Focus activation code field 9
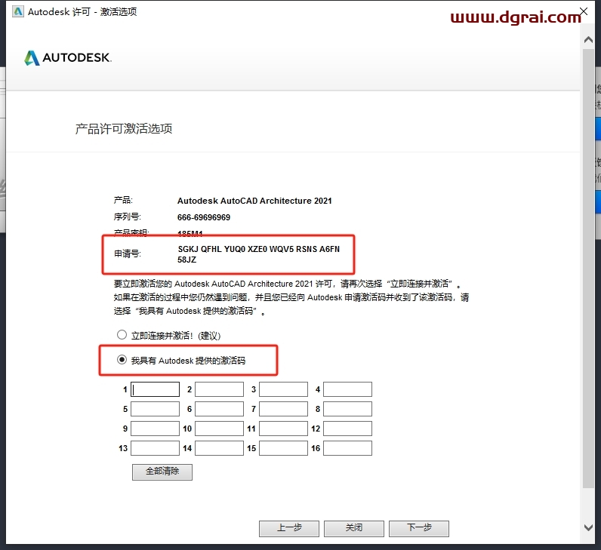 156,429
